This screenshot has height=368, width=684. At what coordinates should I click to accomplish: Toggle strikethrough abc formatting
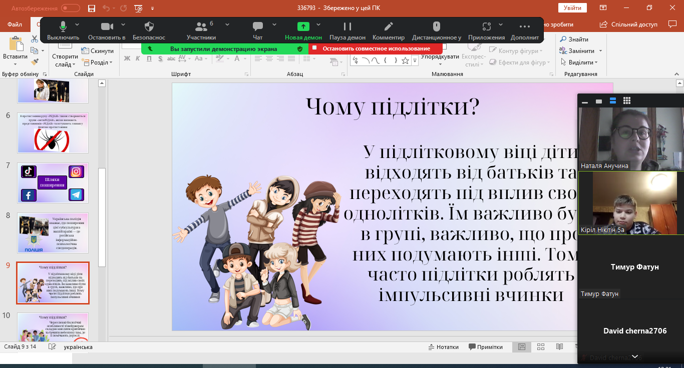[172, 58]
